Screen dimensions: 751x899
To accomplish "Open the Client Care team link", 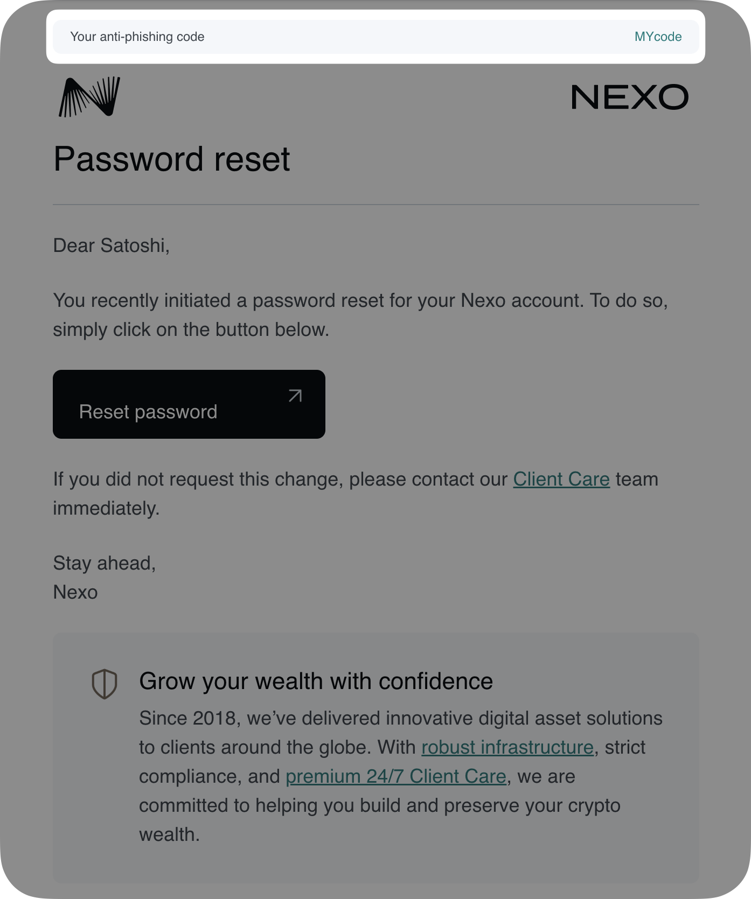I will [561, 479].
